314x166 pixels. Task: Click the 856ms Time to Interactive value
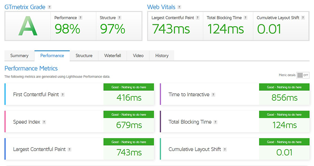pyautogui.click(x=285, y=97)
